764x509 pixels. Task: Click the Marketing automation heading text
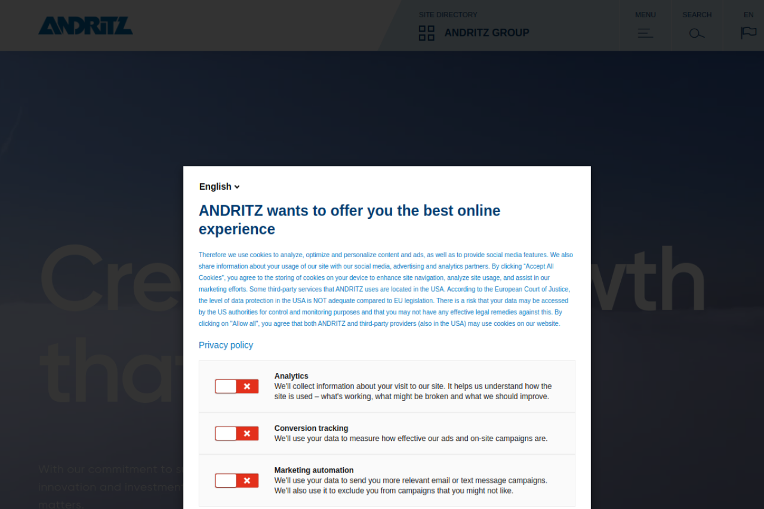click(314, 470)
